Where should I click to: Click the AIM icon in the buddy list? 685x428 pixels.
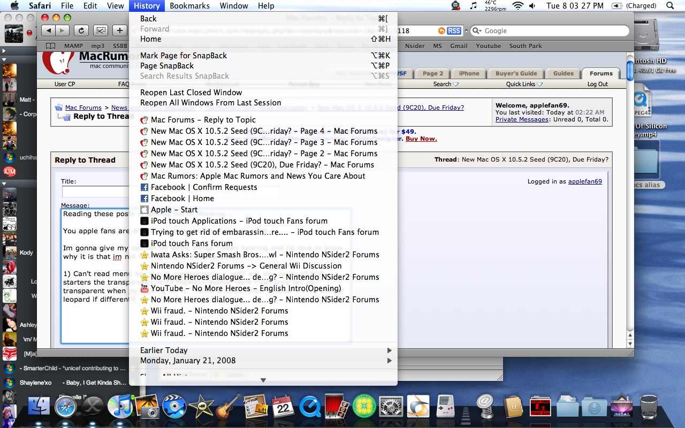click(9, 171)
